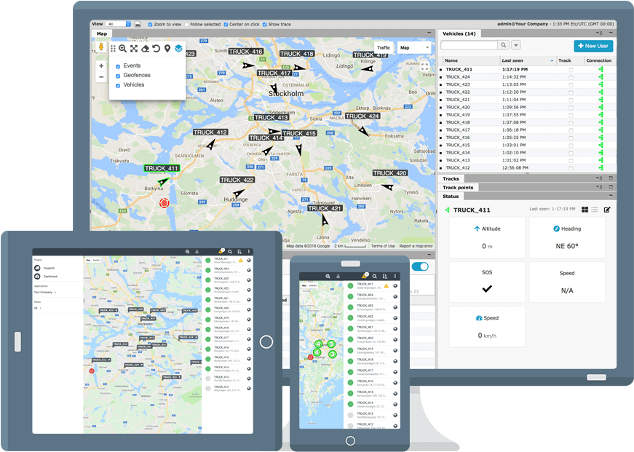Switch Status panel to list view icon
Image resolution: width=634 pixels, height=452 pixels.
(594, 210)
